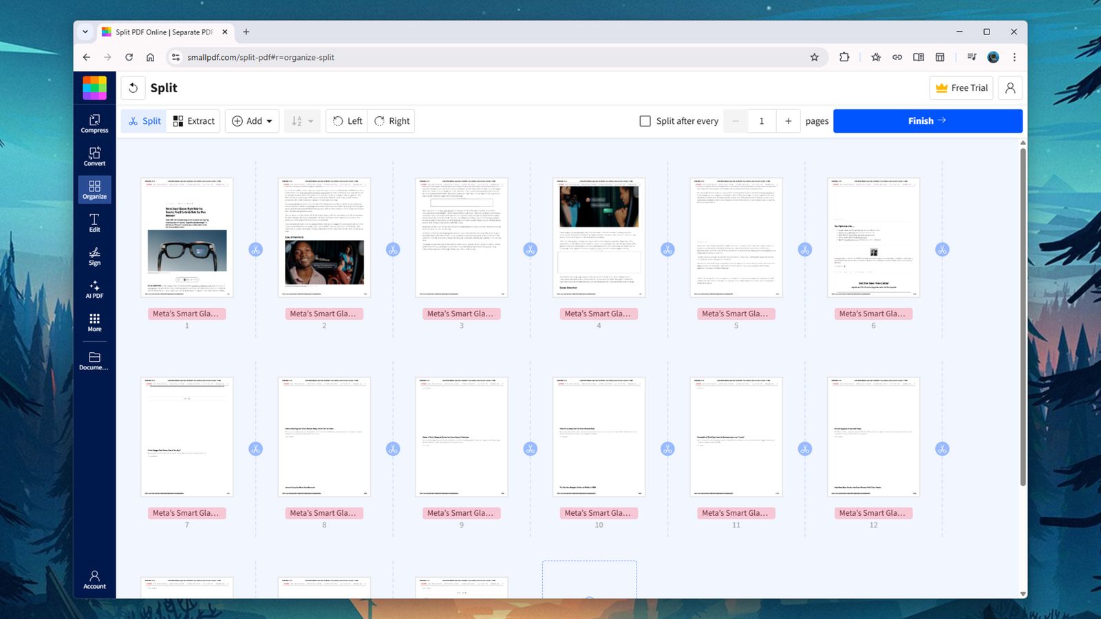Reload the page in browser
The height and width of the screenshot is (619, 1101).
tap(129, 57)
